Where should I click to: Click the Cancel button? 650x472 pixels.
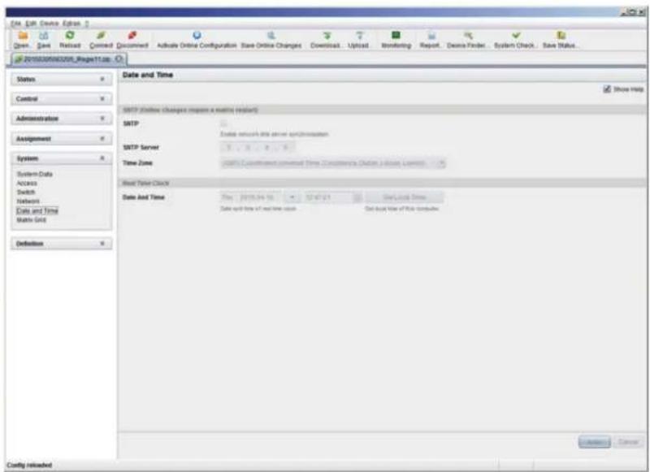(x=628, y=442)
